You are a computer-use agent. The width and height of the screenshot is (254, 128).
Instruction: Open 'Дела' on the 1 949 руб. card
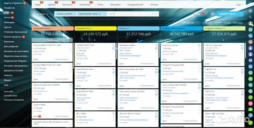[164, 59]
